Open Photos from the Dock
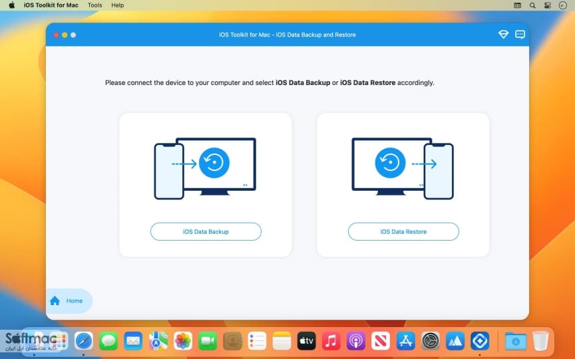The image size is (575, 359). coord(182,341)
